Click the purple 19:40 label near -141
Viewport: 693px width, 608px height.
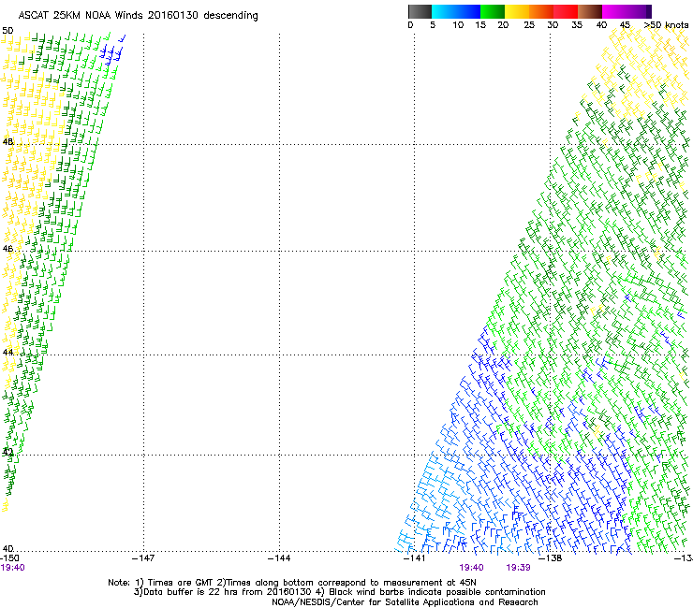[x=471, y=568]
